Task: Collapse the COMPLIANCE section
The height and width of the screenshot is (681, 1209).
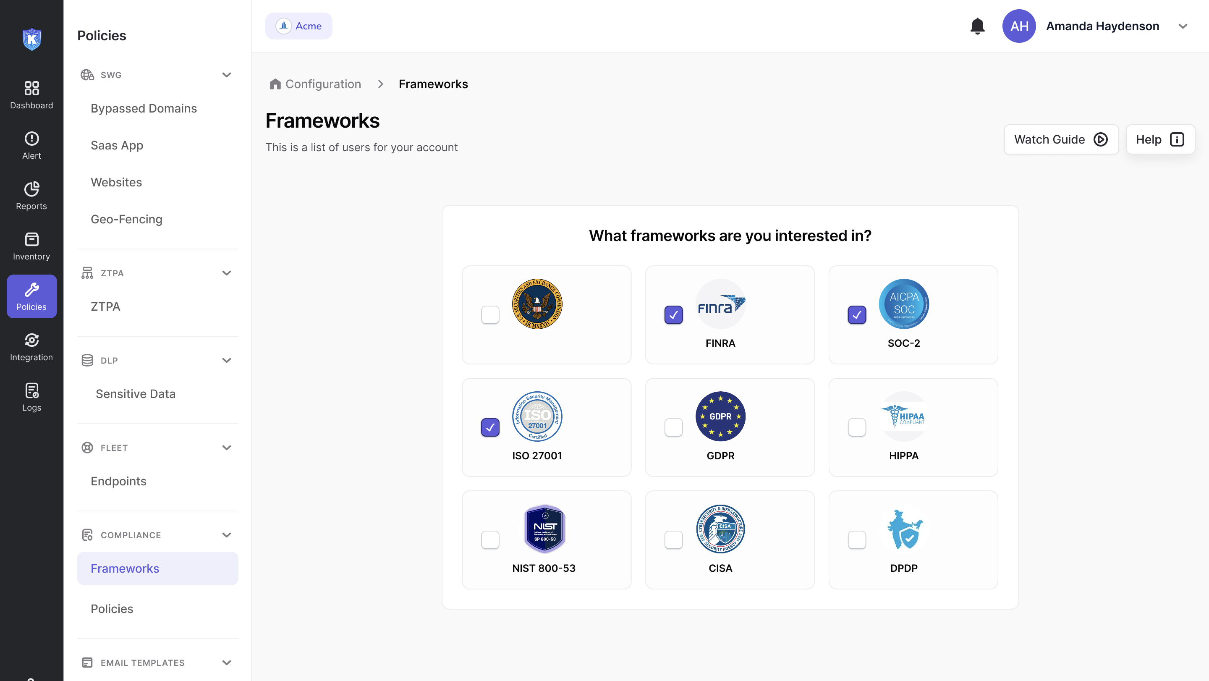Action: pyautogui.click(x=227, y=535)
